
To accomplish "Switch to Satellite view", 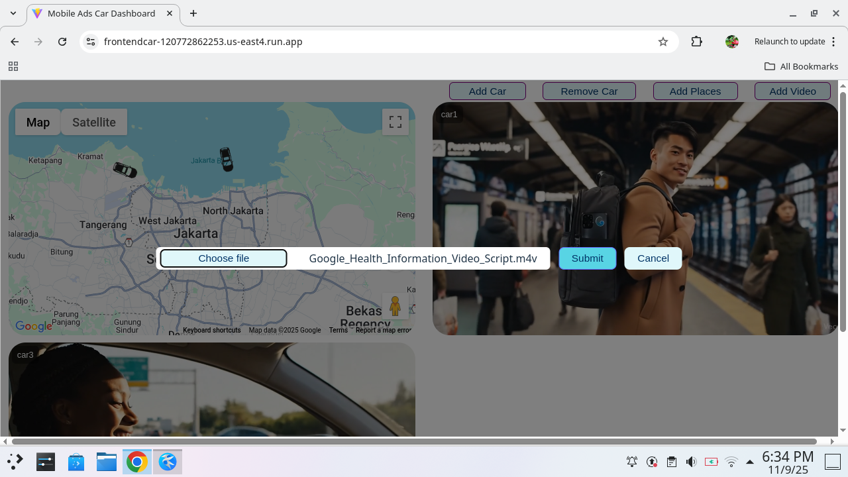I will (x=93, y=122).
